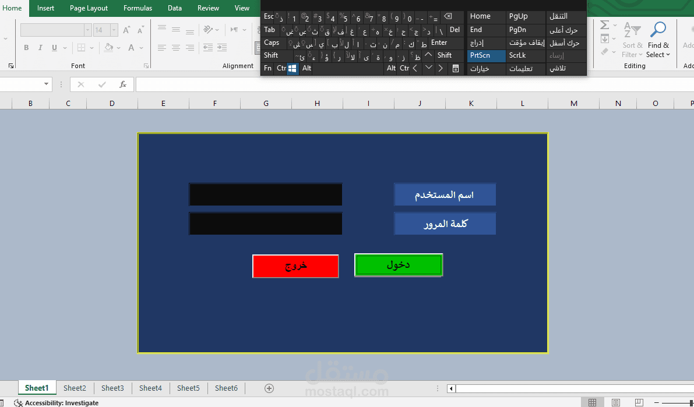Switch to Sheet6 tab
The width and height of the screenshot is (694, 407).
(226, 388)
